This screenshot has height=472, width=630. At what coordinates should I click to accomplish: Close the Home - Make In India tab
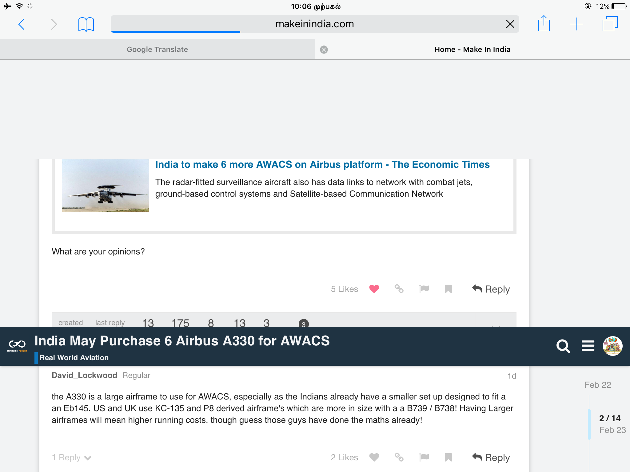click(324, 49)
